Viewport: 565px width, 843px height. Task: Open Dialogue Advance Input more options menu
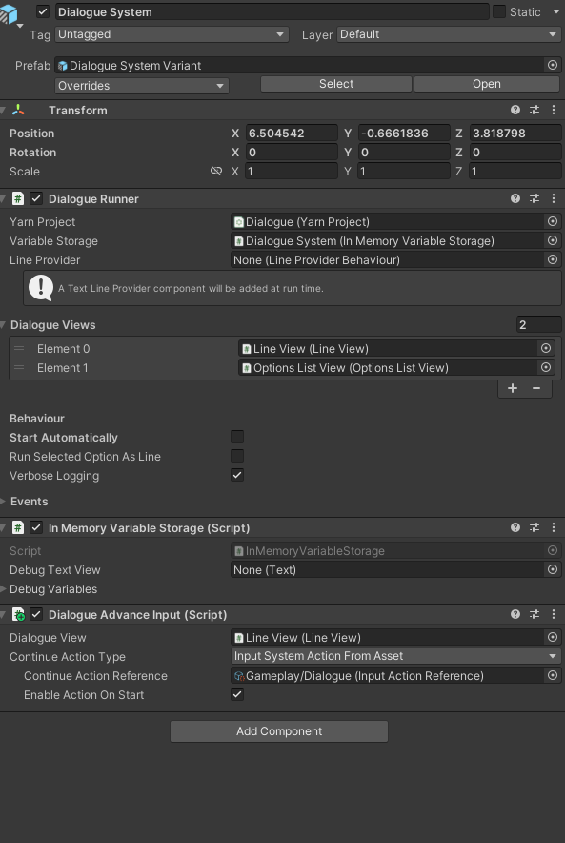(554, 614)
